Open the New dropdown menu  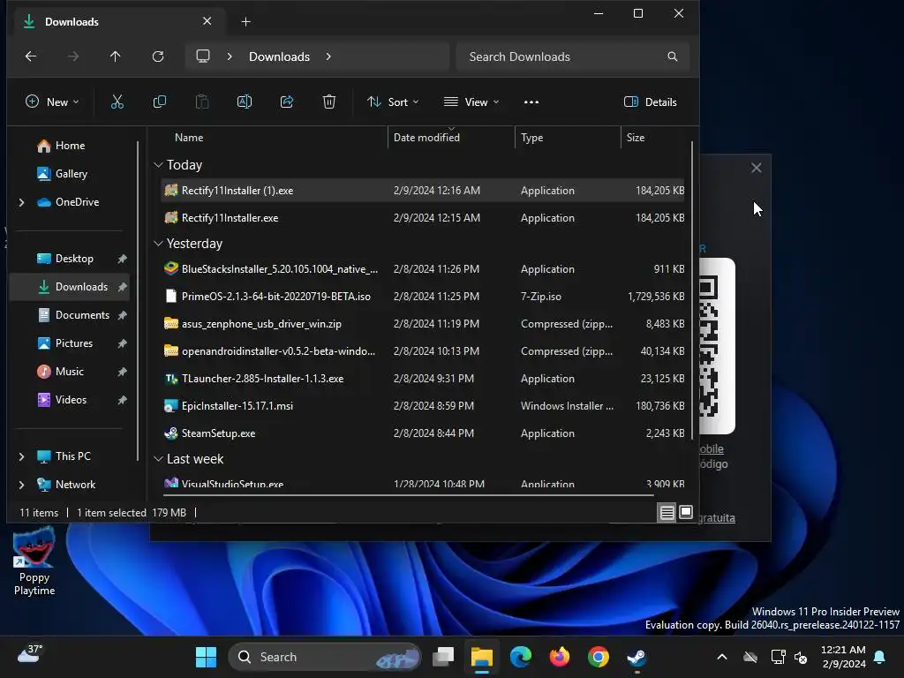[x=52, y=102]
